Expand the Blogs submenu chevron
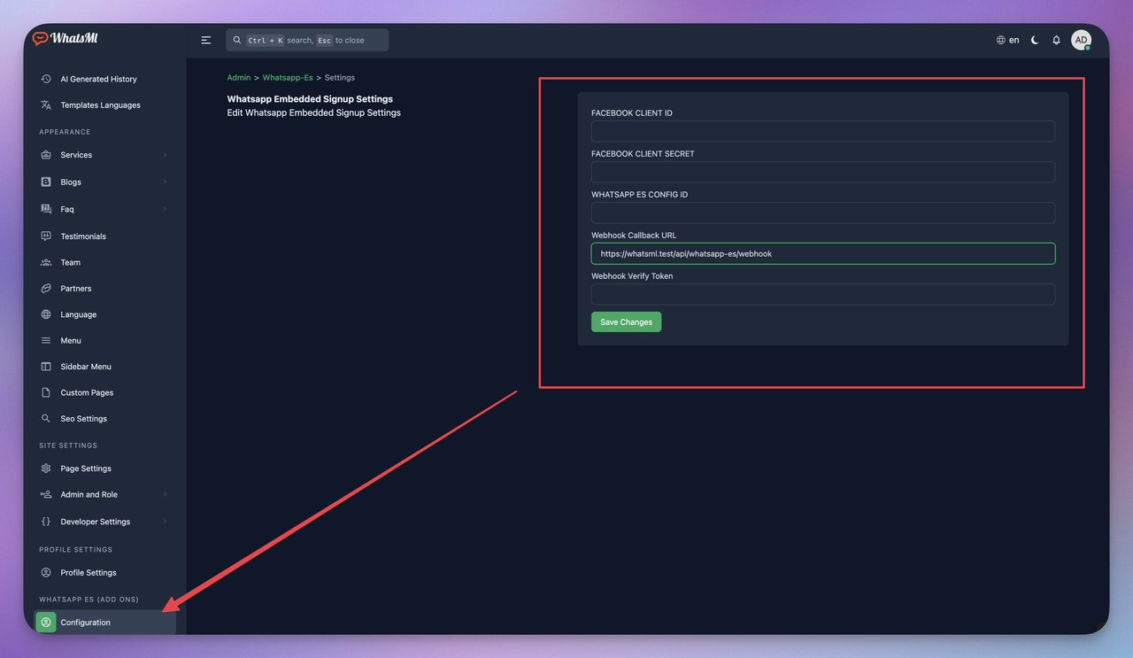The image size is (1133, 658). coord(165,182)
